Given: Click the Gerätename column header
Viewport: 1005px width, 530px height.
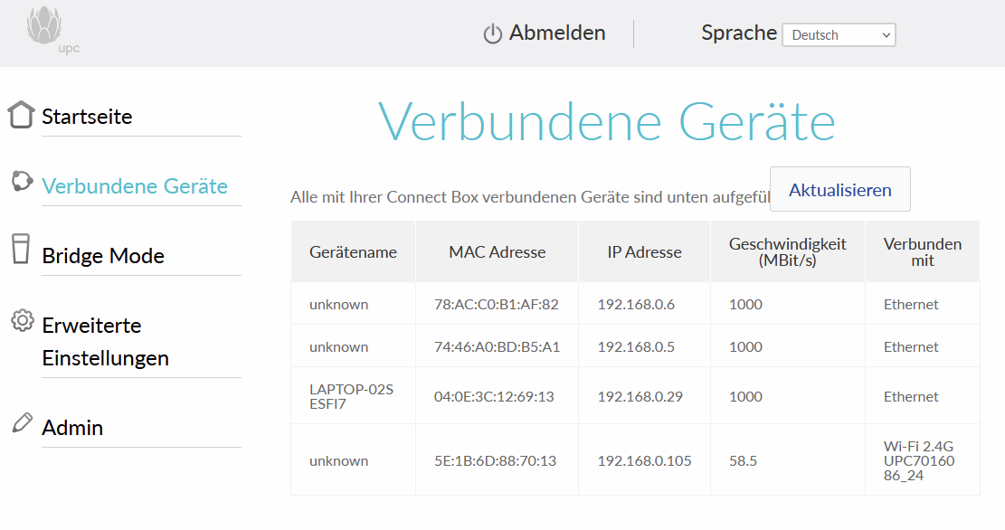Looking at the screenshot, I should coord(353,252).
